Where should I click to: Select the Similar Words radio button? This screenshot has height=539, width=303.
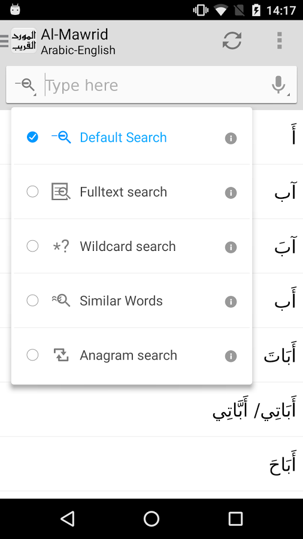tap(33, 301)
